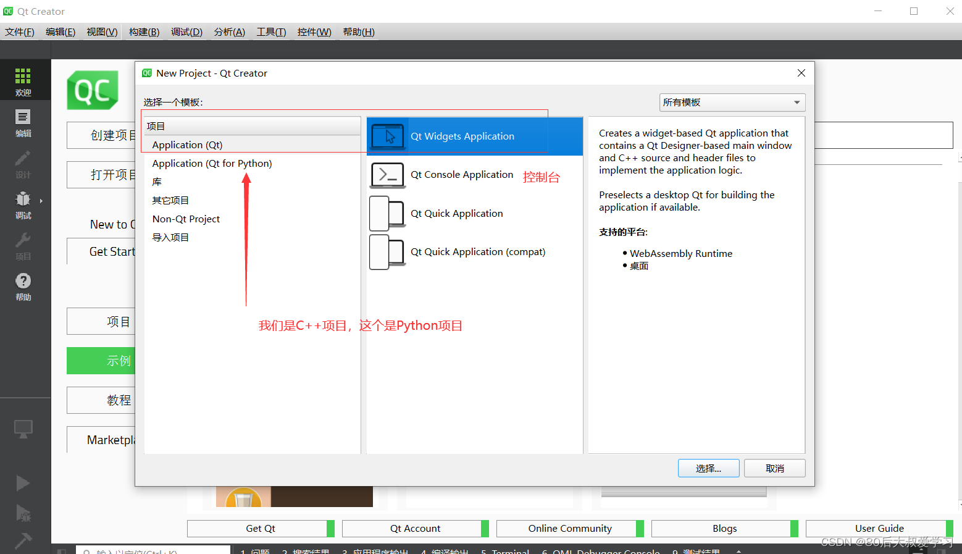Open the 调试(D) menu
Screen dimensions: 962x554
coord(186,32)
